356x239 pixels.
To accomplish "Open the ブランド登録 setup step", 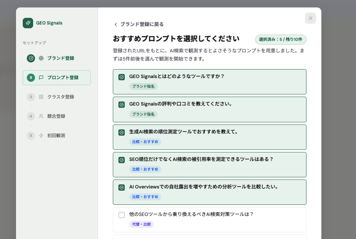I will tap(57, 58).
